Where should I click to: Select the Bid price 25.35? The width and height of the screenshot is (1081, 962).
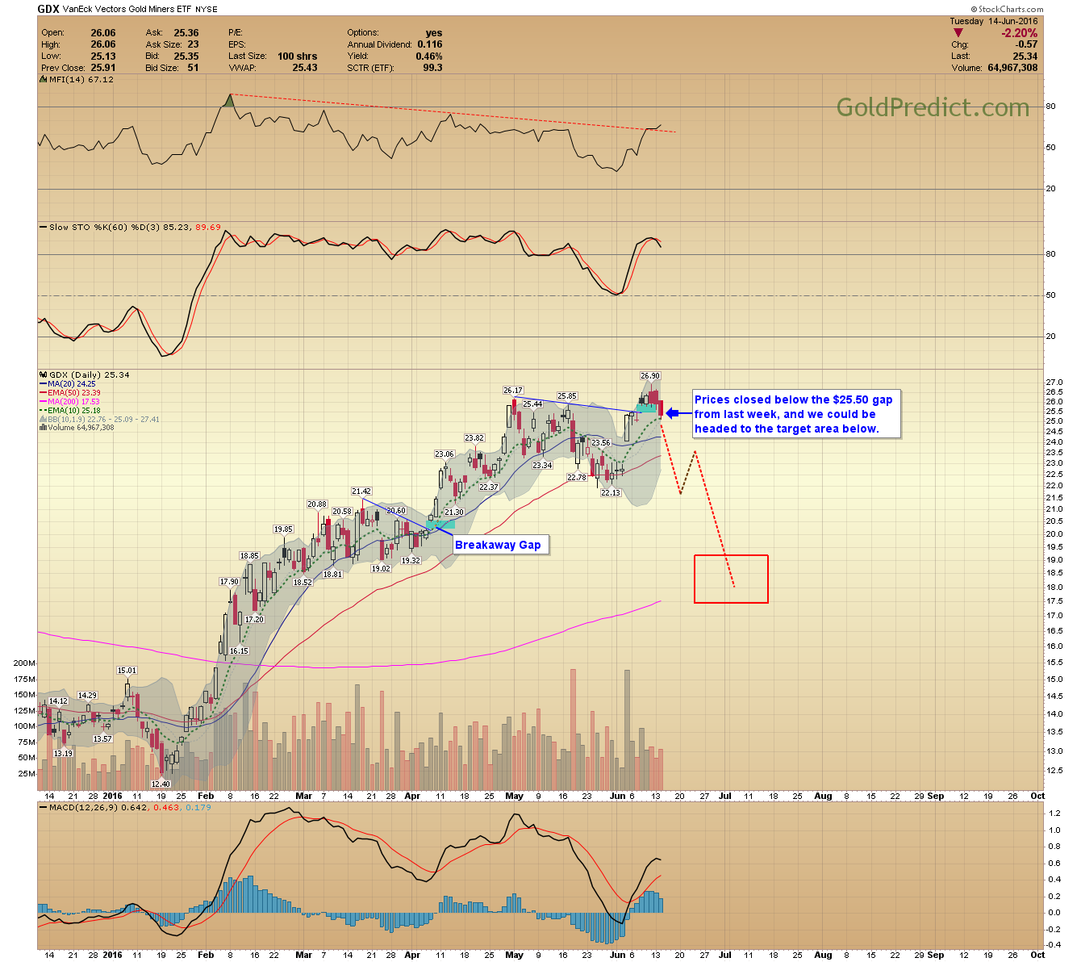186,56
